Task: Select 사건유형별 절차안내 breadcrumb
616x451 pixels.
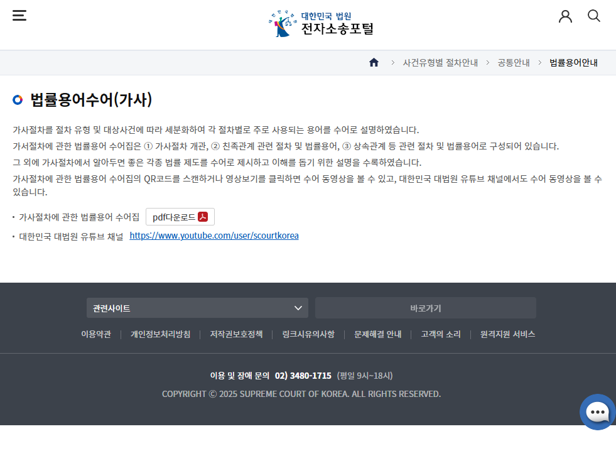Action: point(440,63)
